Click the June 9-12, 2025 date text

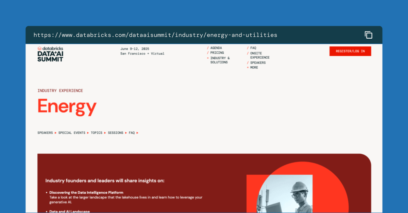[135, 49]
